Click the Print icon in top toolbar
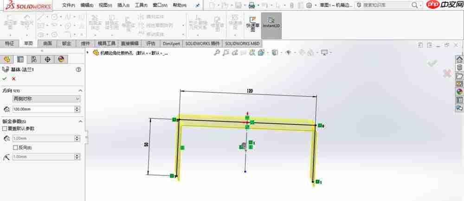 pos(251,5)
